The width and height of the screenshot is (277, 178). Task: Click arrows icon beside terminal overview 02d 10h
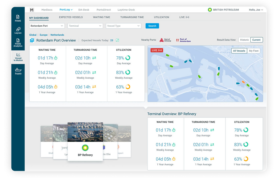click(212, 130)
